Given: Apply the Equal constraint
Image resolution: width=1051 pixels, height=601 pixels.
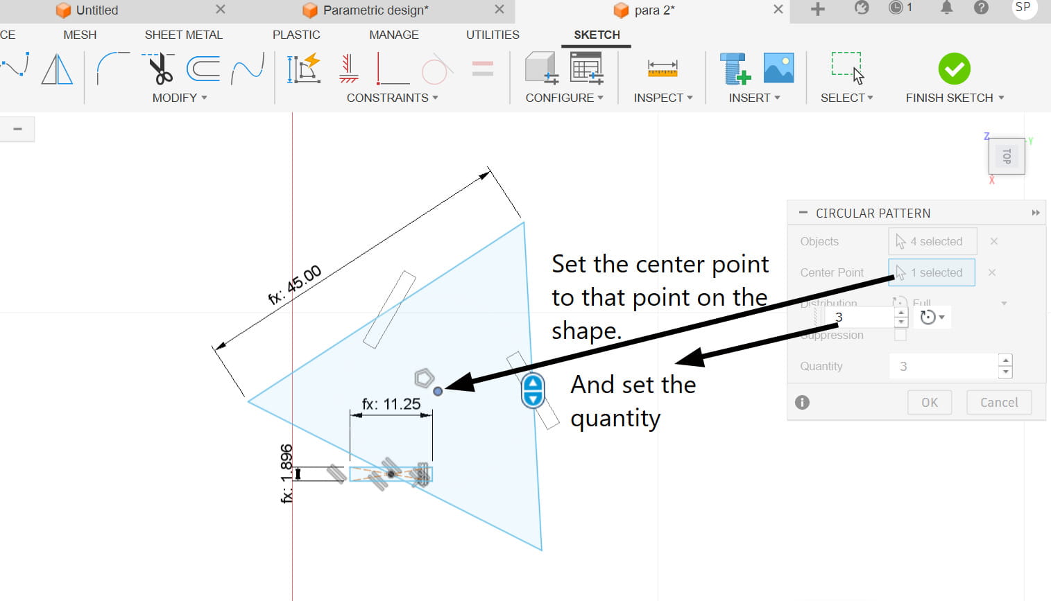Looking at the screenshot, I should [x=482, y=69].
